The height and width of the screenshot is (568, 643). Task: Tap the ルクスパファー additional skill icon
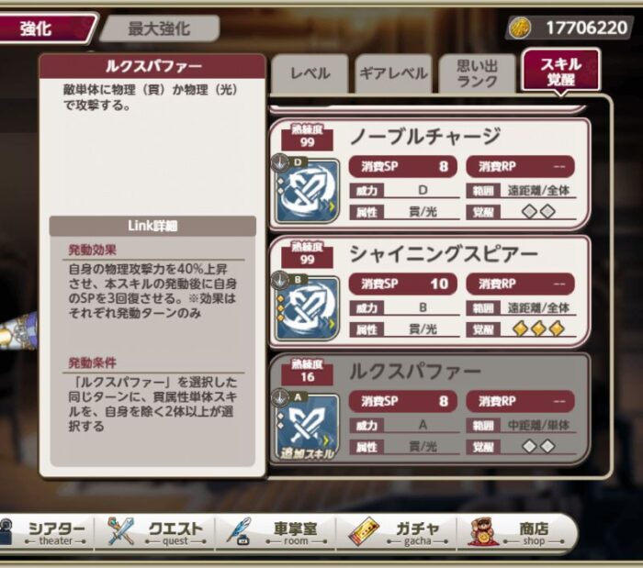[308, 426]
